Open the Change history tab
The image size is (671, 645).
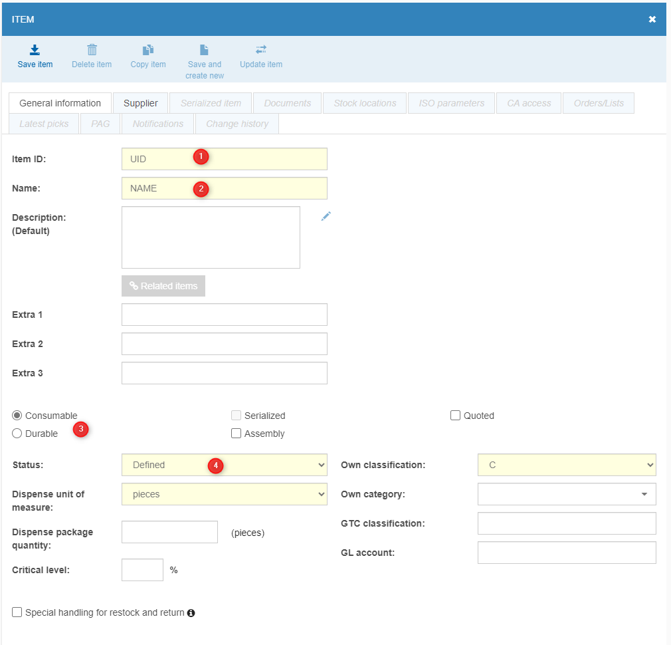click(x=237, y=124)
